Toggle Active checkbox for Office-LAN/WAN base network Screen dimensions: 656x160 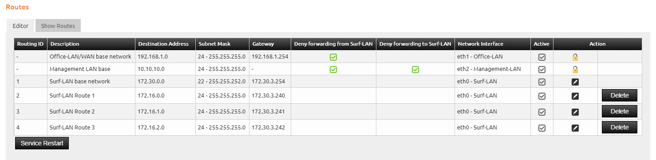click(x=542, y=57)
